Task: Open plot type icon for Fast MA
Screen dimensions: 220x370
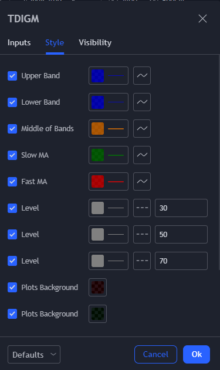Action: click(x=142, y=181)
